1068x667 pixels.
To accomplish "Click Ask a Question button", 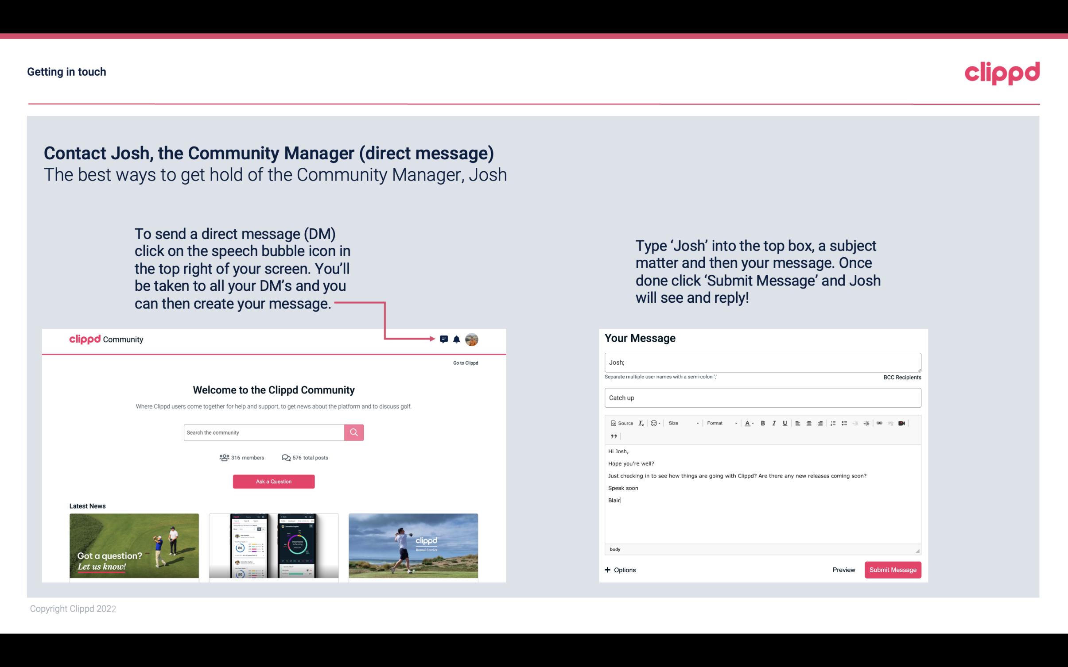I will (x=274, y=481).
